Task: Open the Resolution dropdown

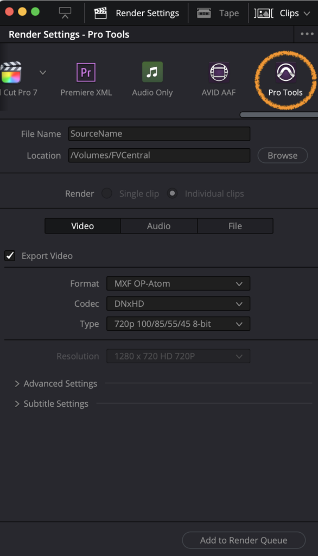Action: [179, 356]
